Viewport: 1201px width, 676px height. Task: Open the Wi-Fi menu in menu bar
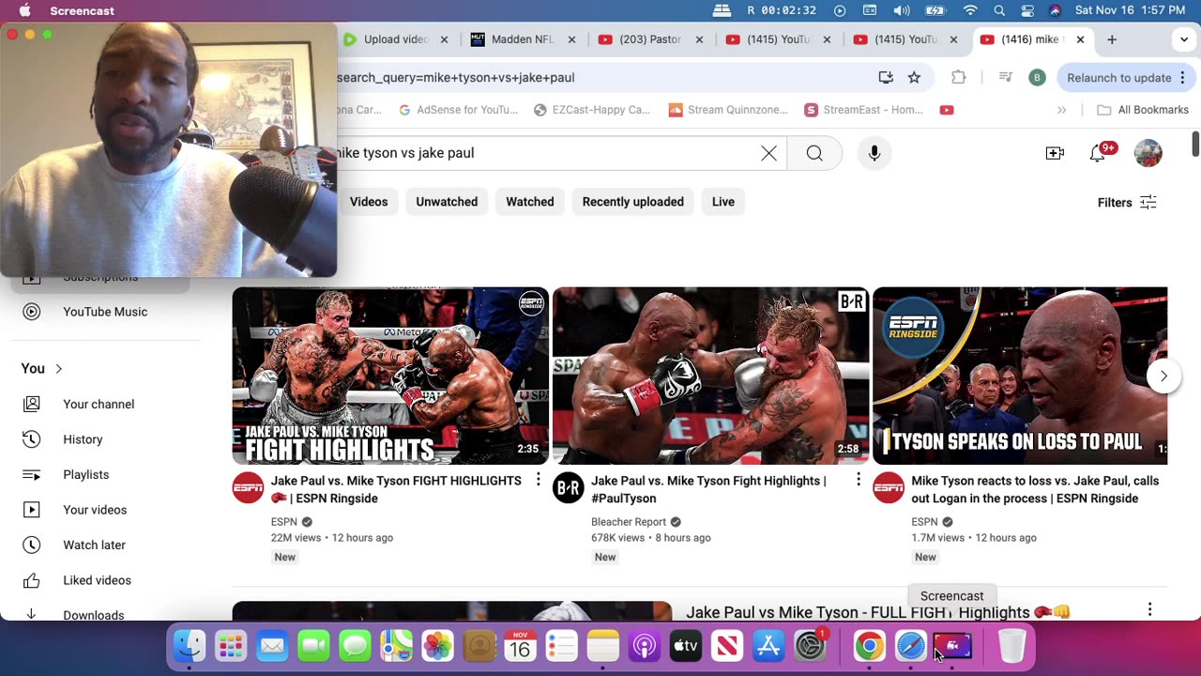coord(970,10)
